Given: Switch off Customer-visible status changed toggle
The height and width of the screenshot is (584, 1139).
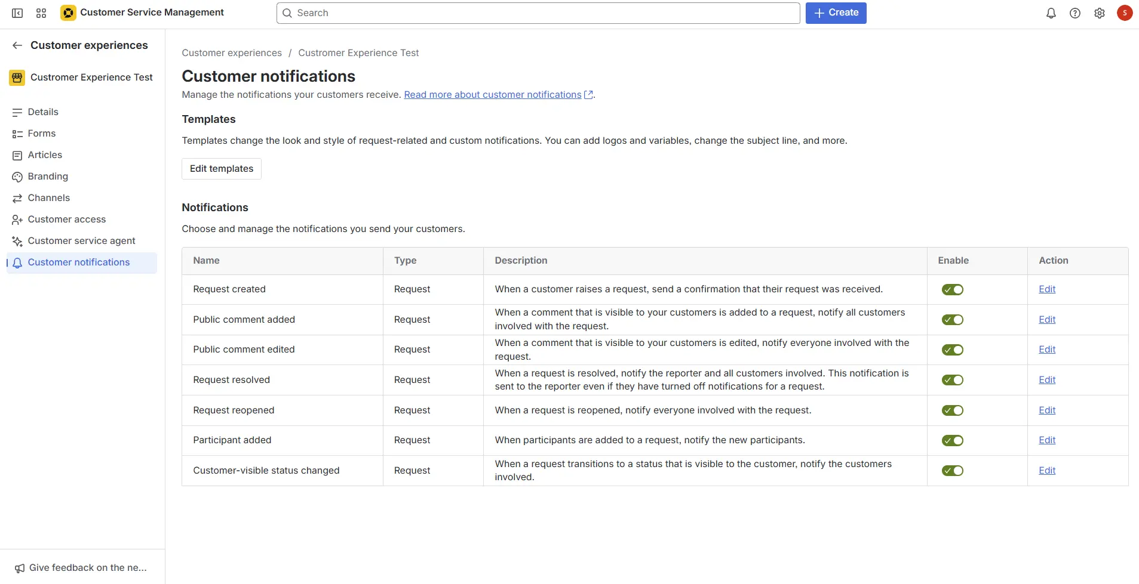Looking at the screenshot, I should tap(952, 471).
